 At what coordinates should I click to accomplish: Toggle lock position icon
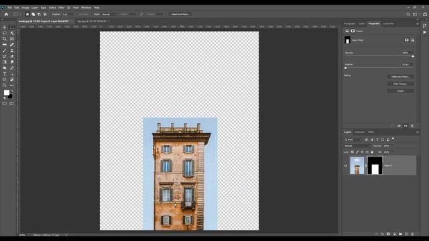pos(362,152)
